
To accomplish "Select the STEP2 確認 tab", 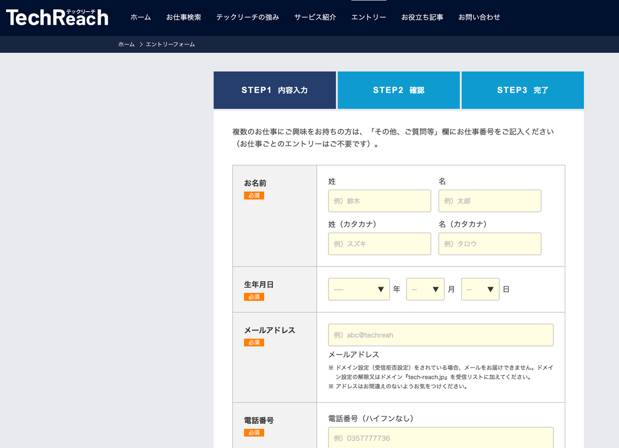I will [399, 90].
